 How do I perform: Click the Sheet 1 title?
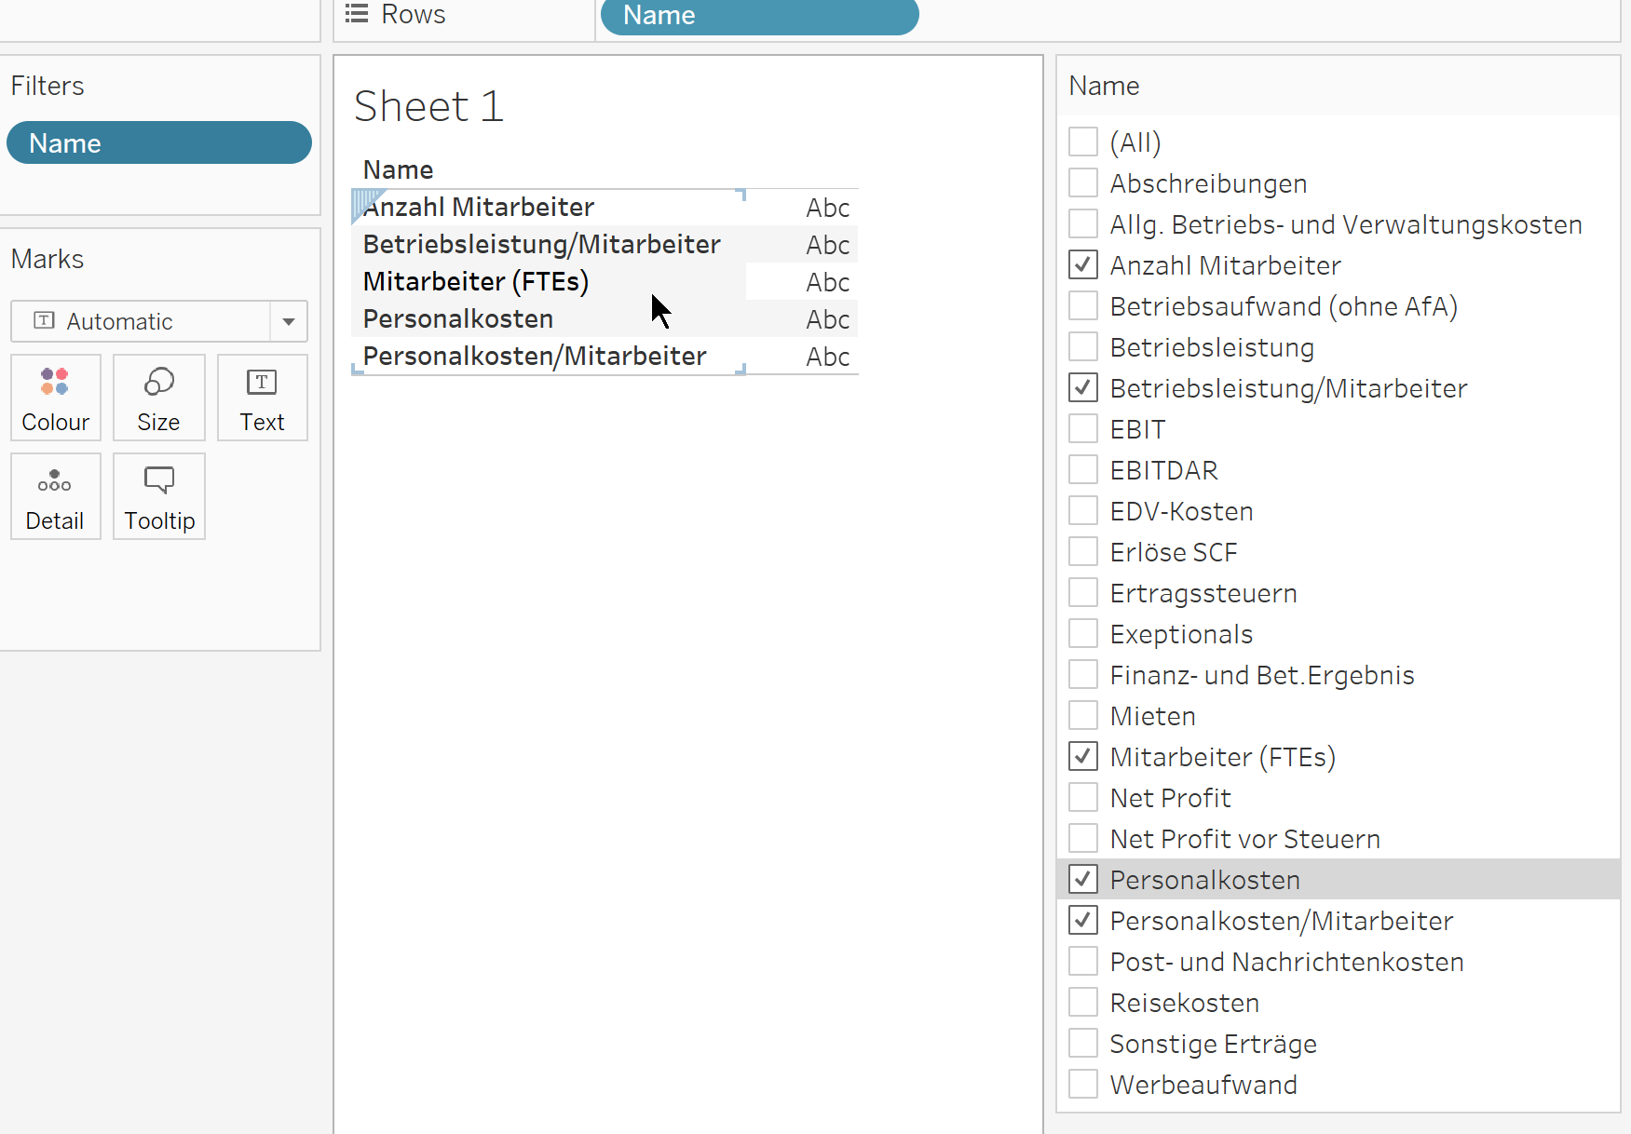point(428,106)
